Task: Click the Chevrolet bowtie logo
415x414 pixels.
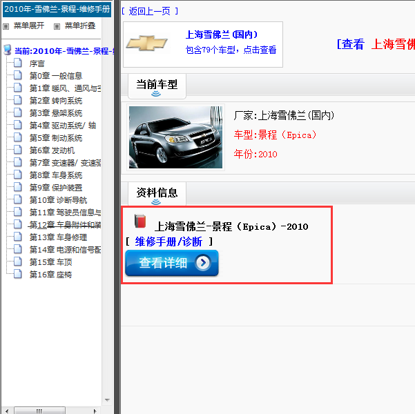Action: 147,43
